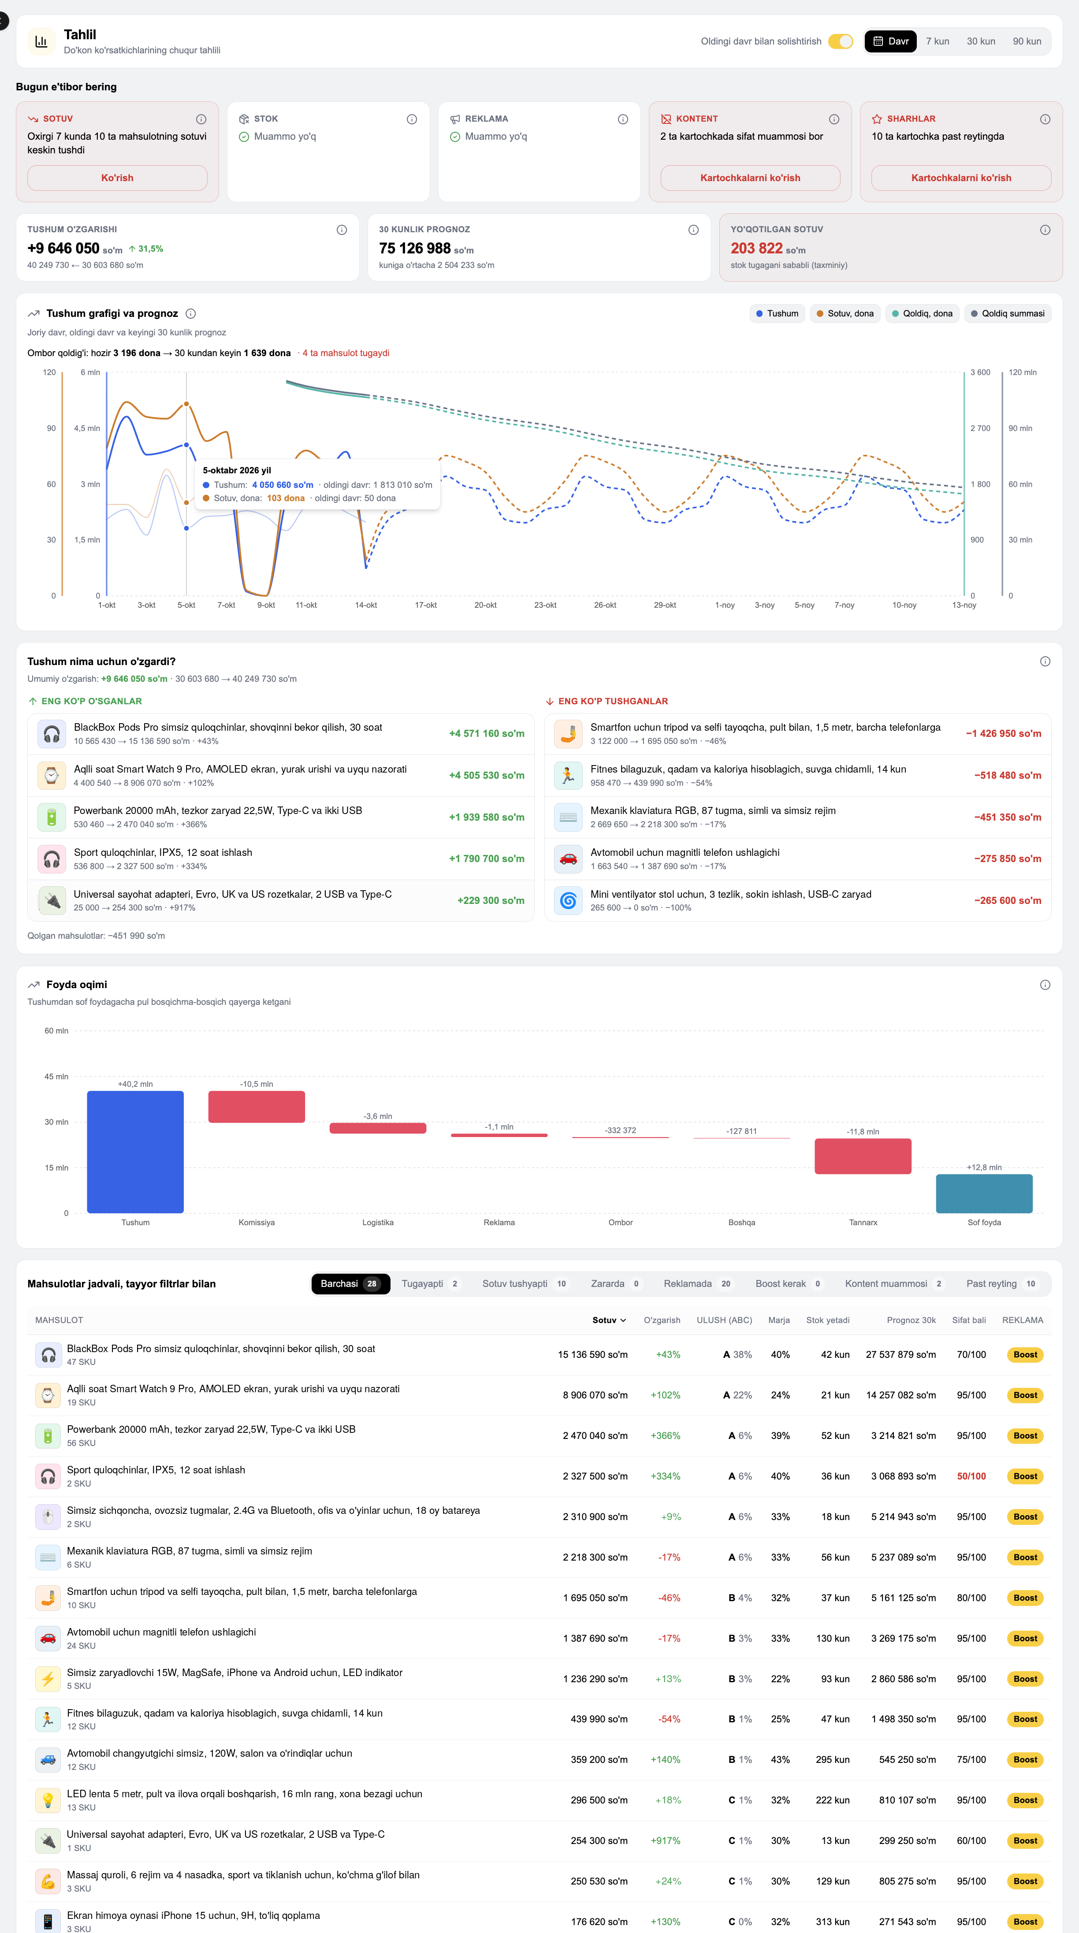This screenshot has width=1079, height=1933.
Task: Sort table by Sotuv column header
Action: pos(609,1320)
